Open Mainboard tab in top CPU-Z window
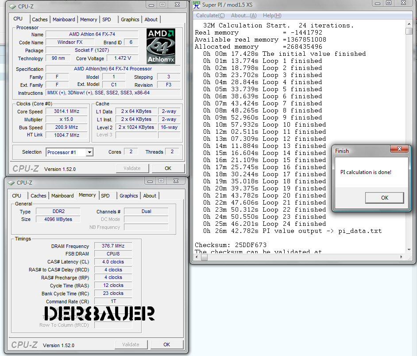Screen dimensions: 417x356 (x=64, y=19)
